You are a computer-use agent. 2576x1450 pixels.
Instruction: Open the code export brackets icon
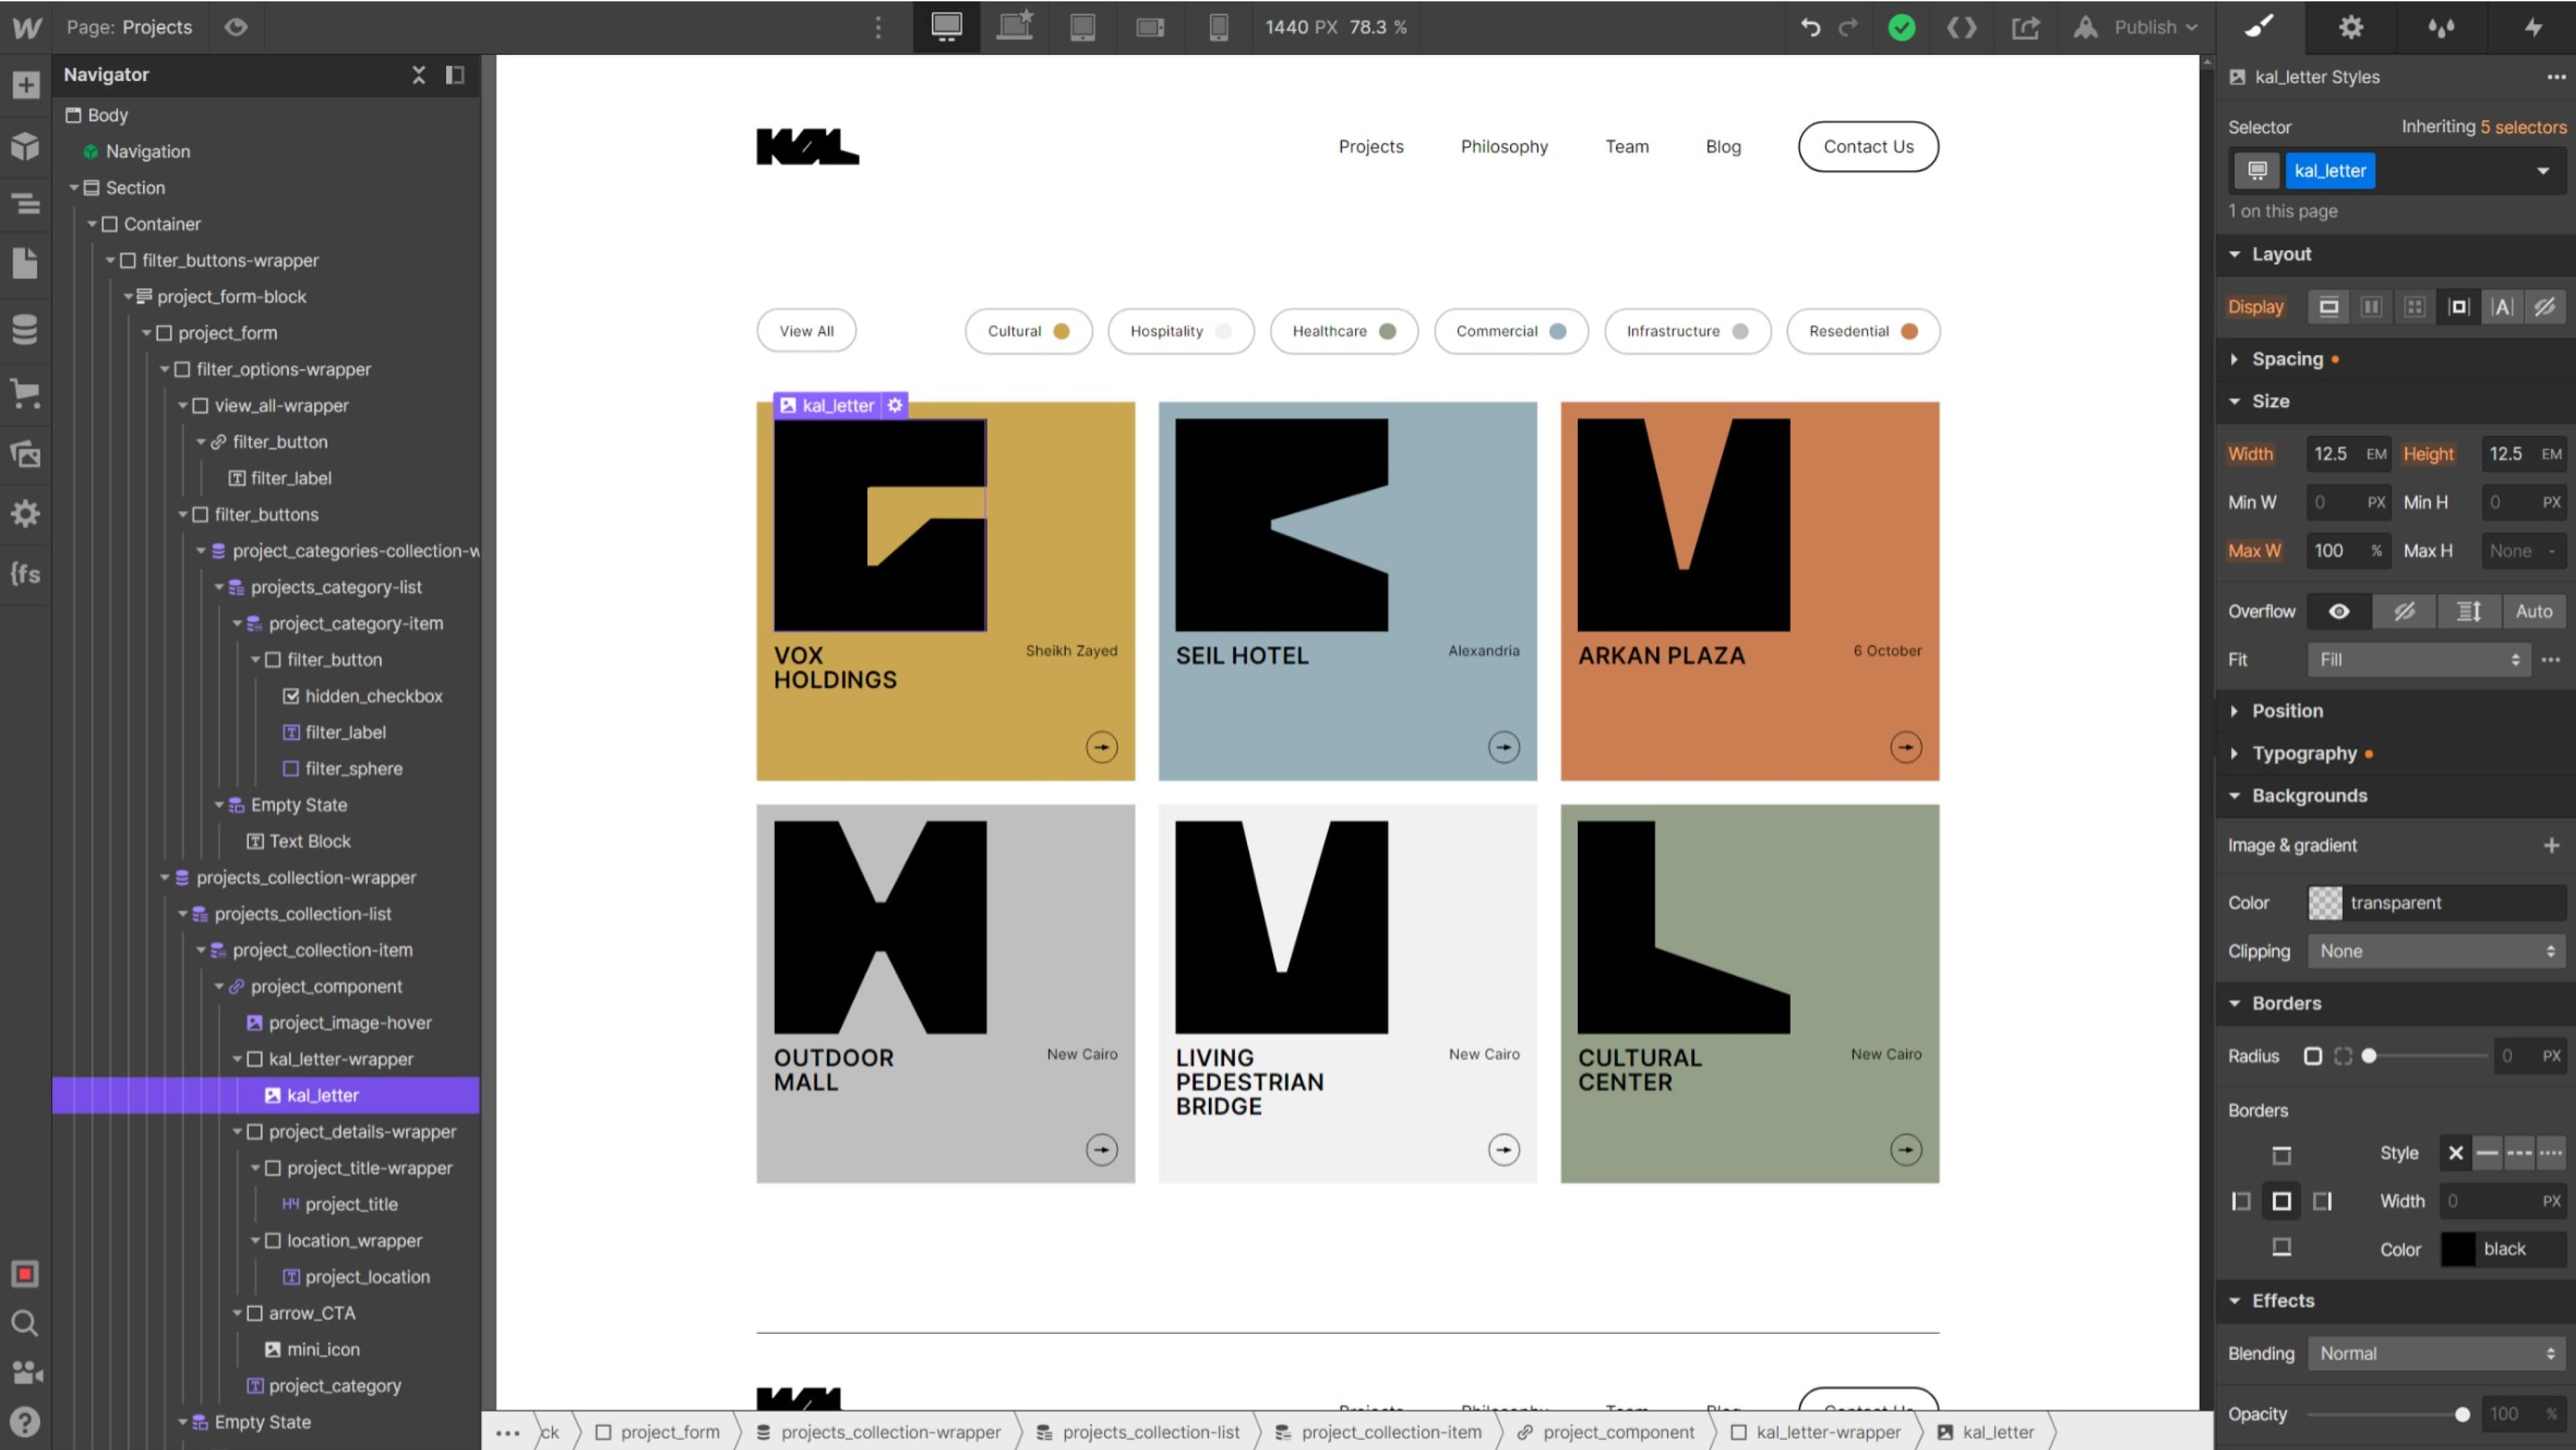[x=1962, y=27]
